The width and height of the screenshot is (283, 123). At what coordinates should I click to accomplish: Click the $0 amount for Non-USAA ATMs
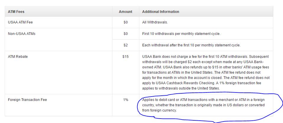click(x=126, y=33)
